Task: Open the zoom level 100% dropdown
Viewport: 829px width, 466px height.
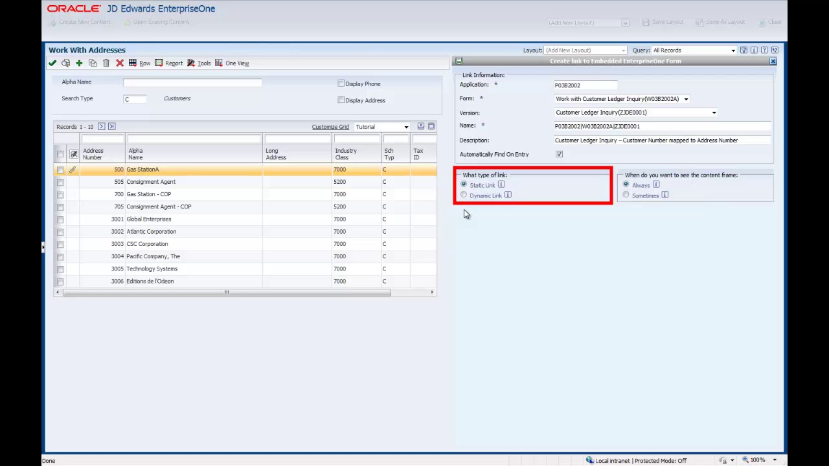Action: point(775,460)
